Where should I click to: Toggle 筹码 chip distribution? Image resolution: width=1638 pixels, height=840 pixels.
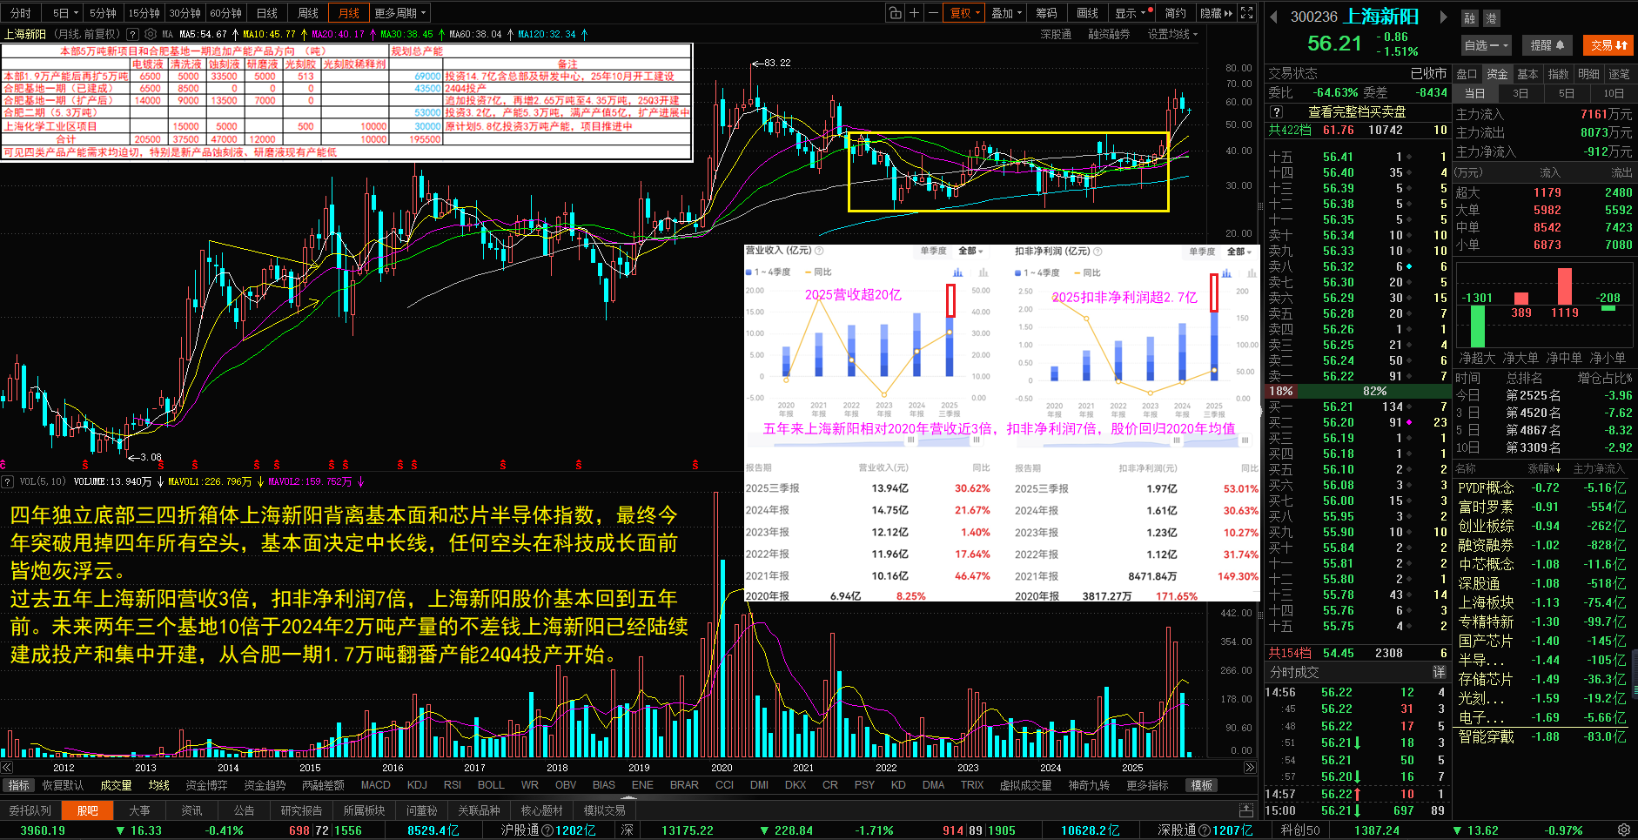pyautogui.click(x=1046, y=13)
